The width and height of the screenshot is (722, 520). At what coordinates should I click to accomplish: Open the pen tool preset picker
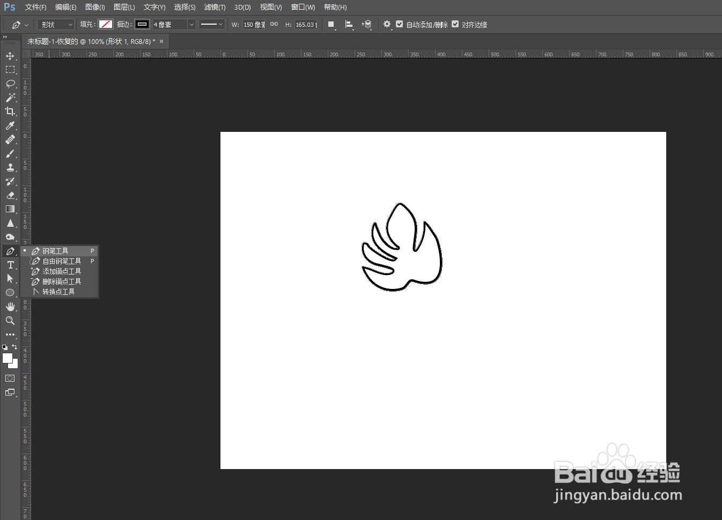pyautogui.click(x=20, y=25)
